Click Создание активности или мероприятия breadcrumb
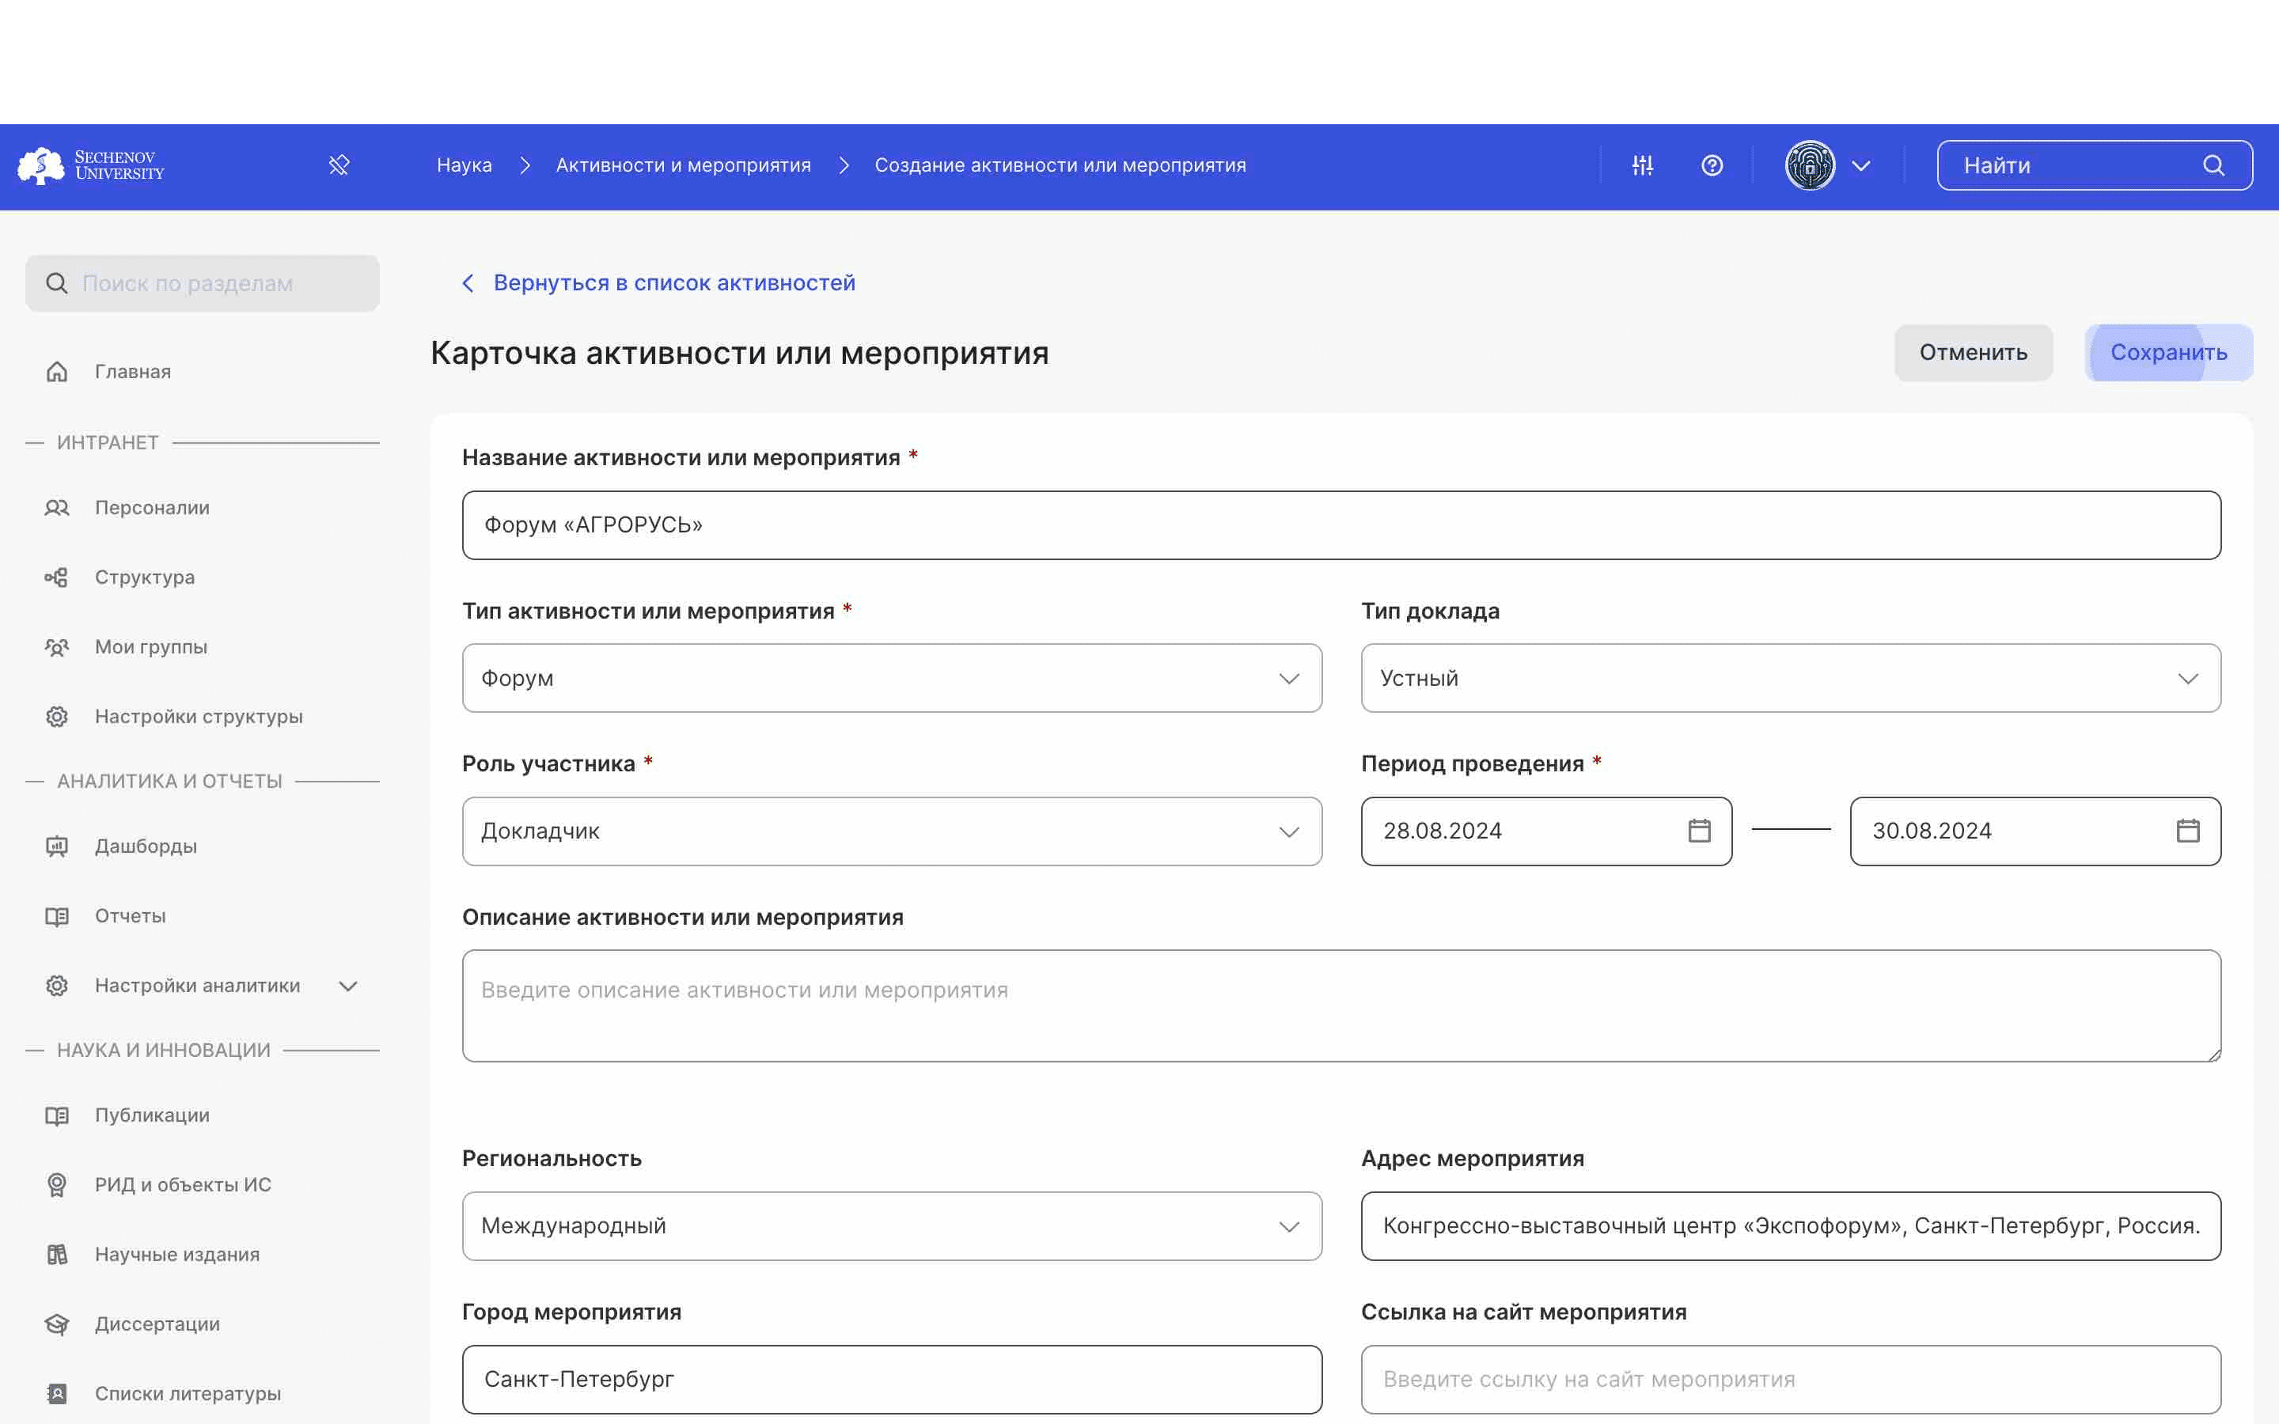 [1060, 166]
